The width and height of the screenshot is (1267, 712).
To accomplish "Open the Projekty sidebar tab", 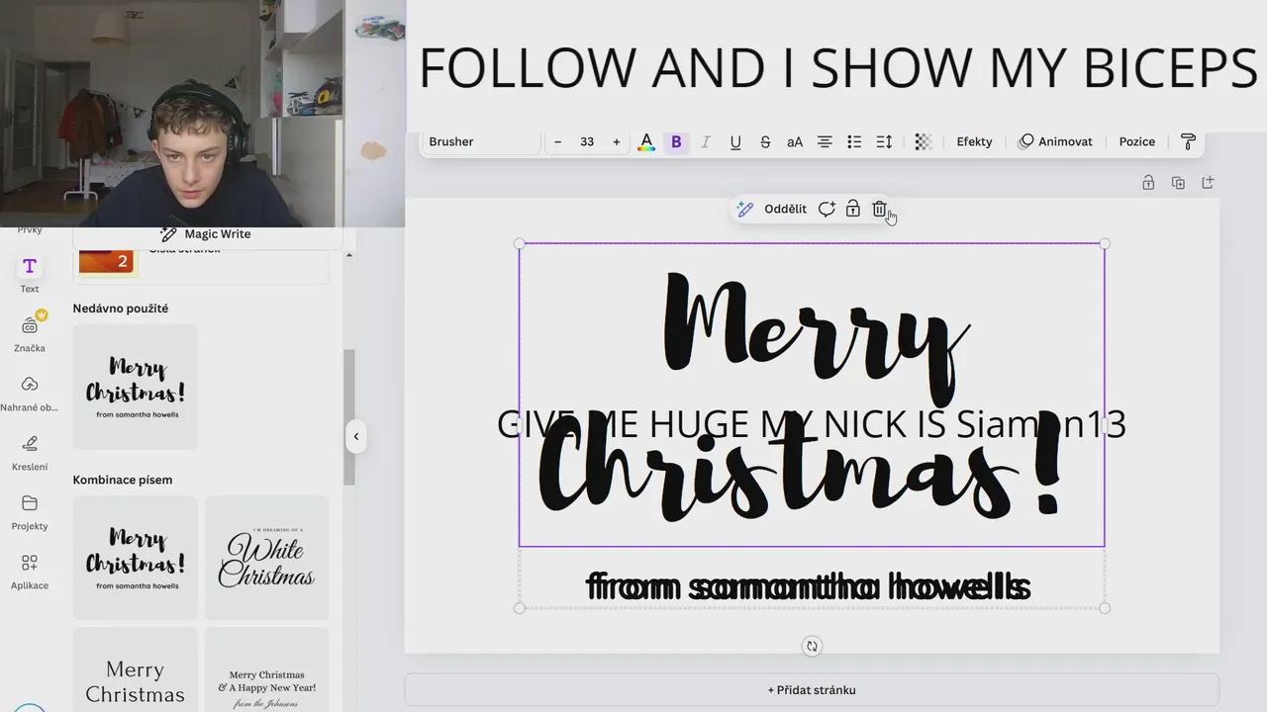I will 30,511.
